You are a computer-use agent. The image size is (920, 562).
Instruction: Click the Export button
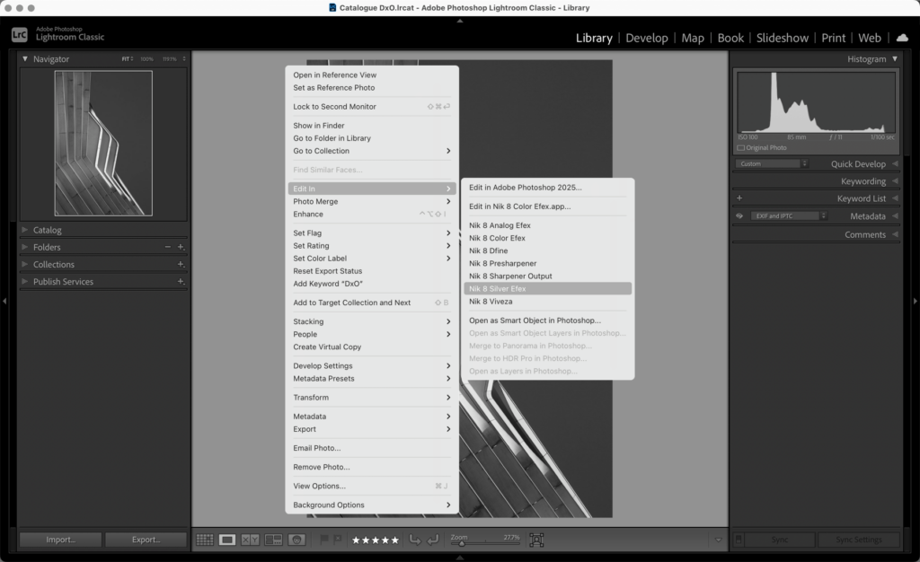[146, 540]
